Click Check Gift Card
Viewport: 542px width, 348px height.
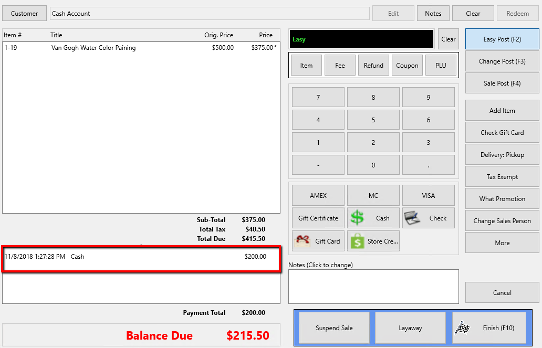point(502,133)
